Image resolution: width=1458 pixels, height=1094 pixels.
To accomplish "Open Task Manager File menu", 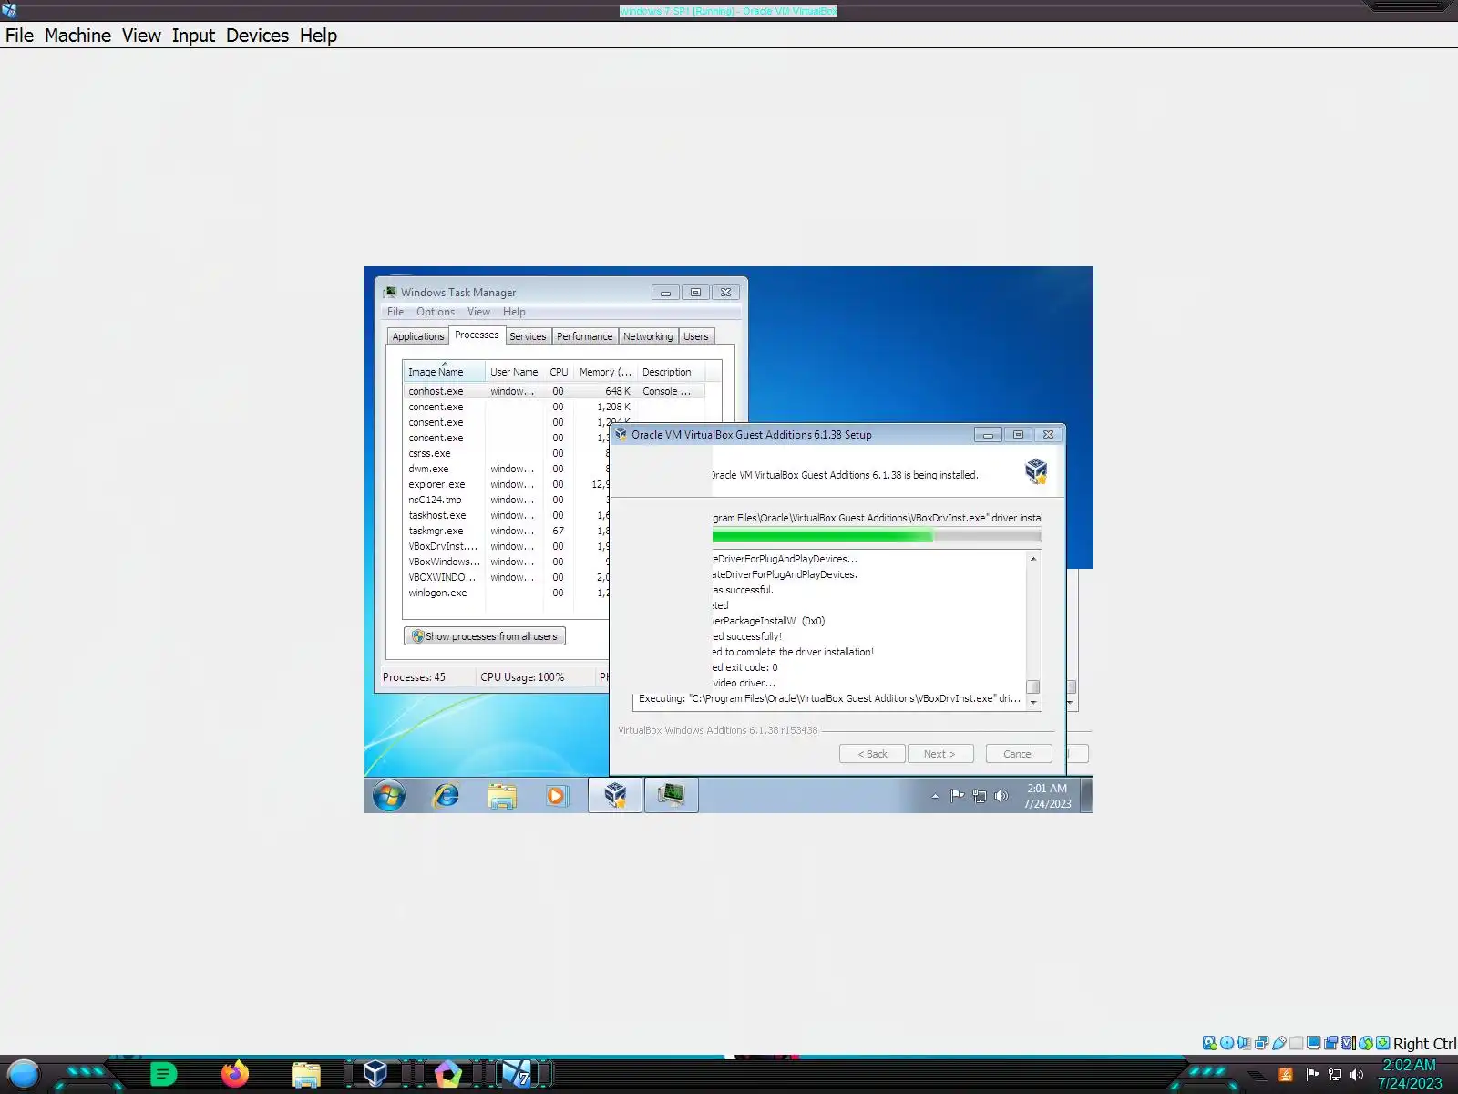I will (x=395, y=312).
